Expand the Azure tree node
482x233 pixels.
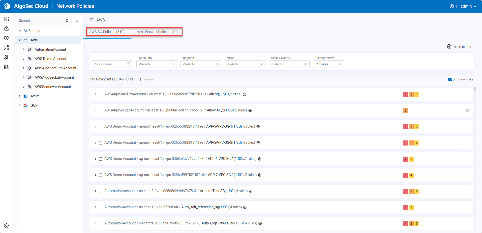[20, 96]
